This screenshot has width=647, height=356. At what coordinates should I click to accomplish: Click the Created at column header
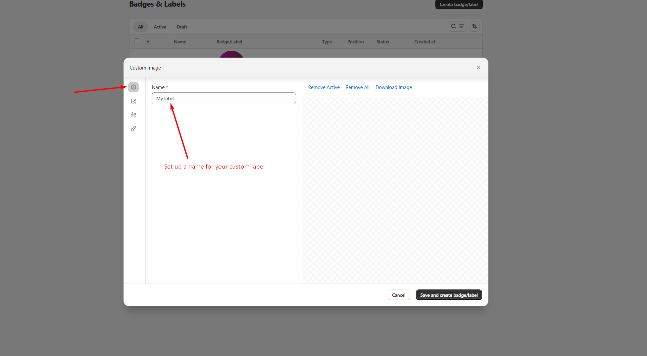click(424, 42)
